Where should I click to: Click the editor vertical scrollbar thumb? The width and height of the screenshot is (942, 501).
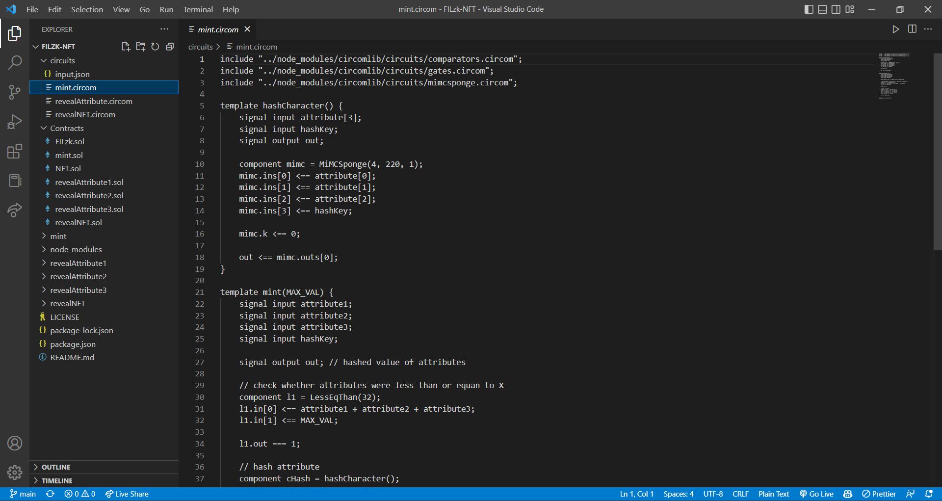tap(938, 151)
